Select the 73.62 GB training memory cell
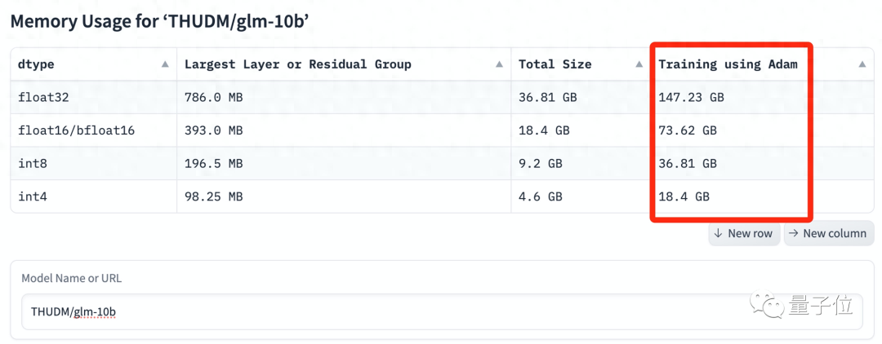 pos(688,130)
